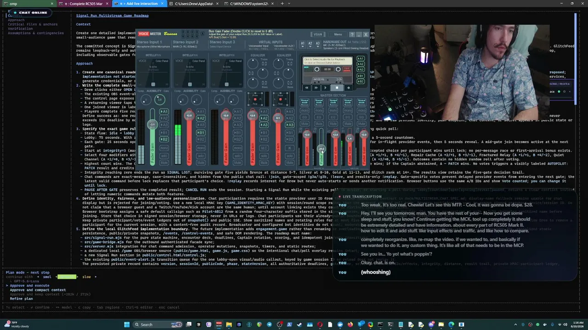Click the cassette audio file selection display
The image size is (588, 330).
pyautogui.click(x=328, y=61)
